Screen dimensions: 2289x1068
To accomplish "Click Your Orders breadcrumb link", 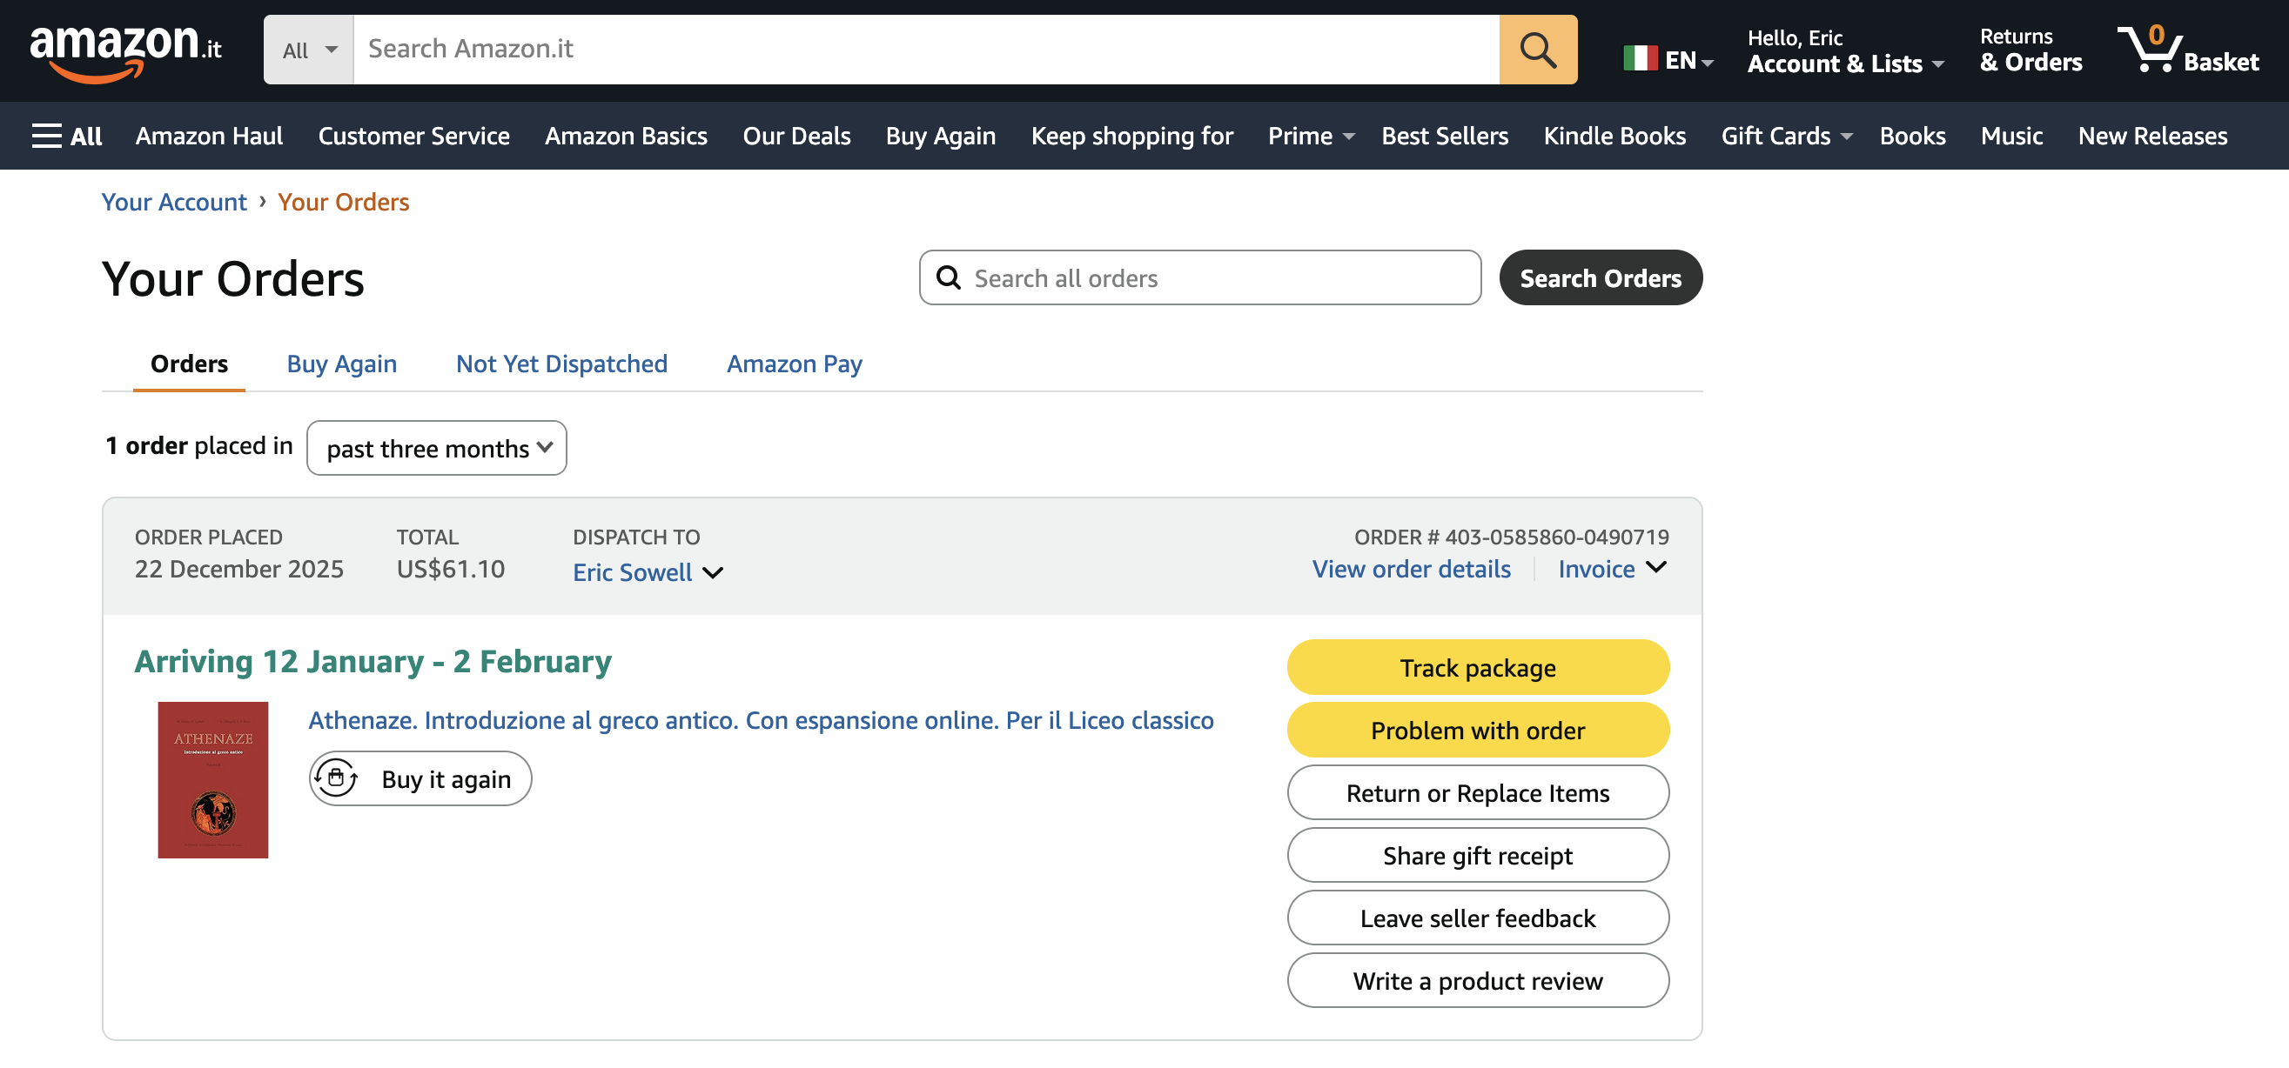I will point(343,203).
